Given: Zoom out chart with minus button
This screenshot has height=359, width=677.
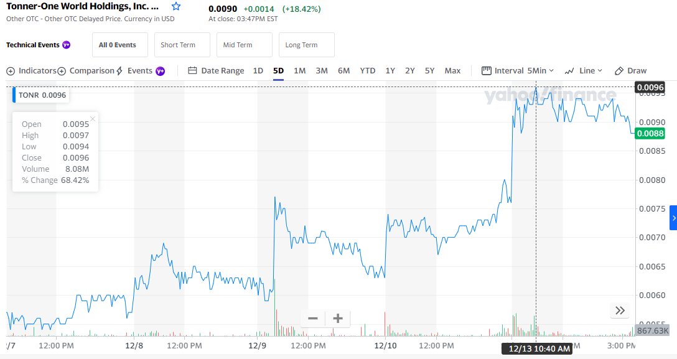Looking at the screenshot, I should coord(313,319).
